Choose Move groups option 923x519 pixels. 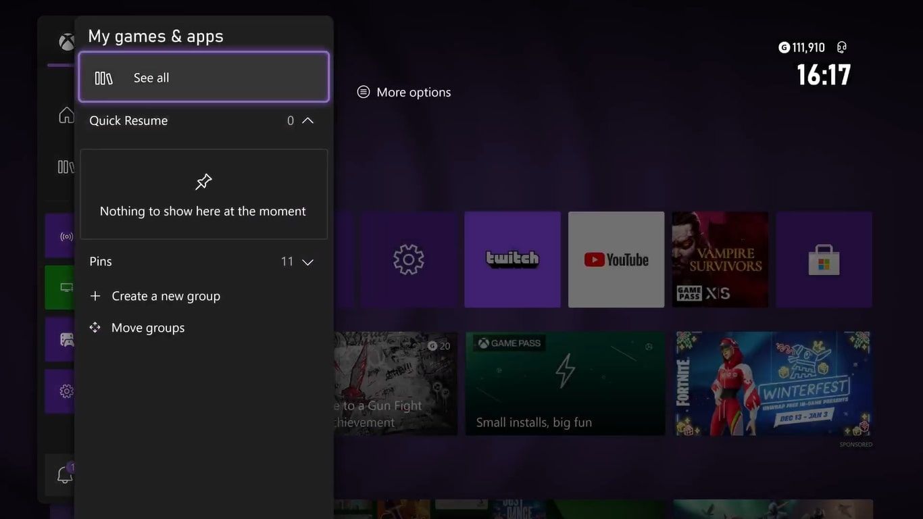pyautogui.click(x=147, y=328)
